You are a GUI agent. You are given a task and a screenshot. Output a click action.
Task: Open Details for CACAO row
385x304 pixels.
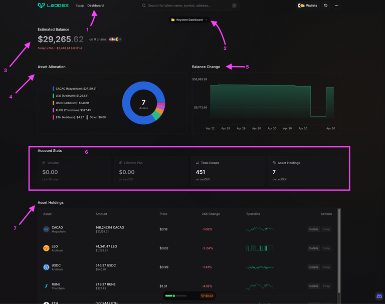pyautogui.click(x=313, y=229)
